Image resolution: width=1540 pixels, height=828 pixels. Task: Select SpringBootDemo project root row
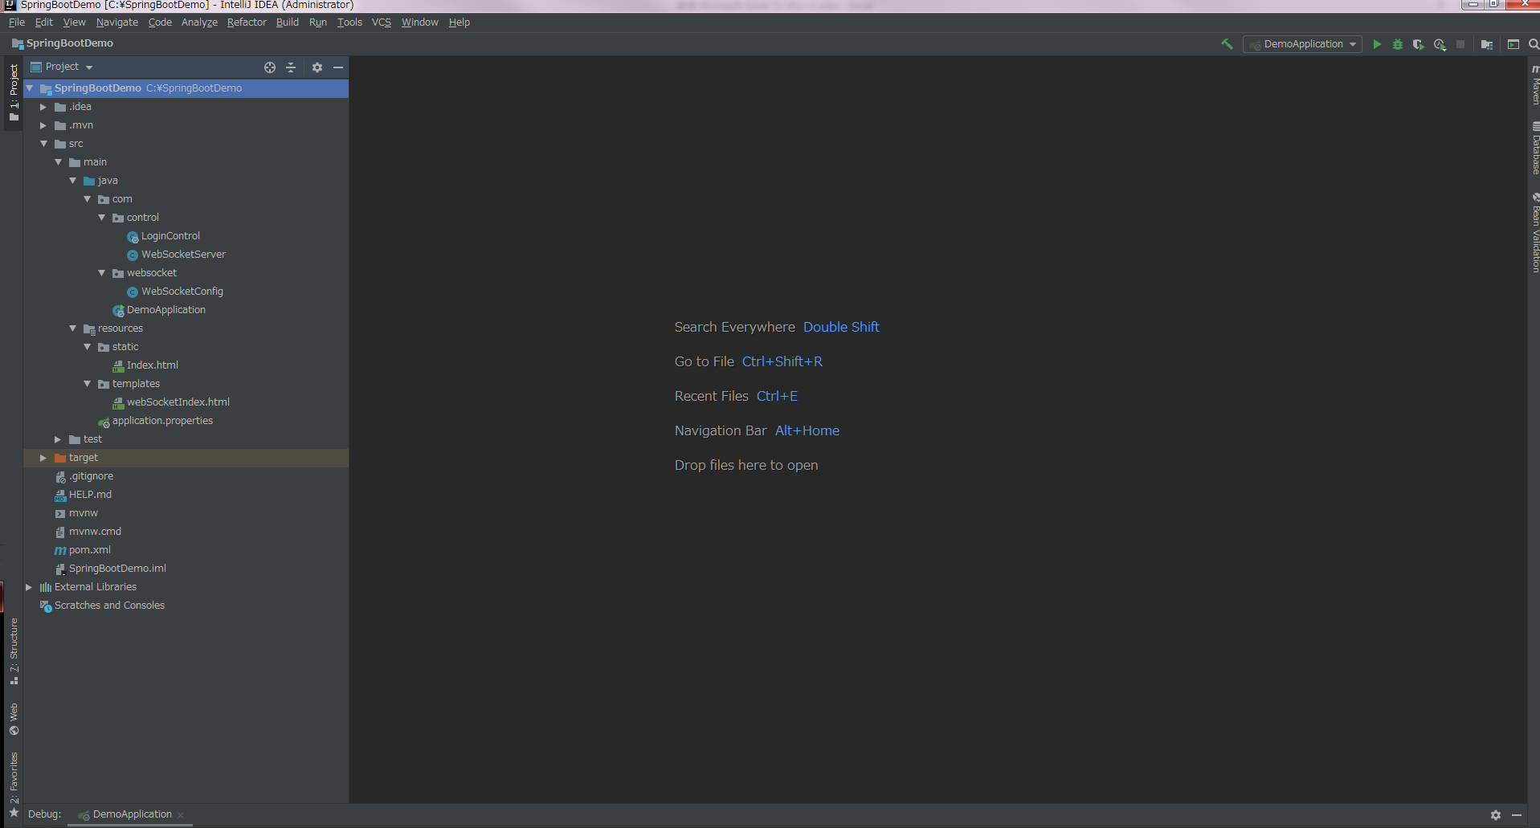(186, 88)
